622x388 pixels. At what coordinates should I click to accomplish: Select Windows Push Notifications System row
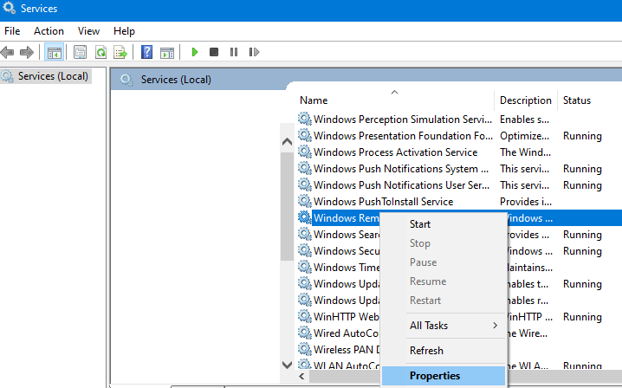[x=401, y=169]
